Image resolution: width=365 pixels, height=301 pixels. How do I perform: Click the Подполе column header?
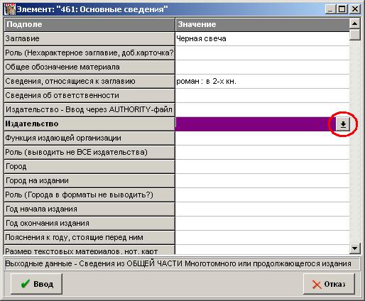pos(89,24)
